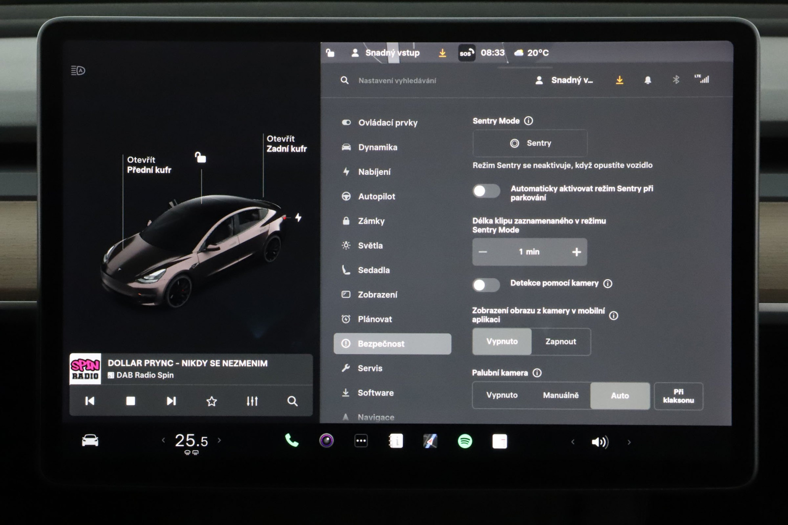Screen dimensions: 788x525
Task: Search media with the magnifier icon
Action: click(293, 401)
